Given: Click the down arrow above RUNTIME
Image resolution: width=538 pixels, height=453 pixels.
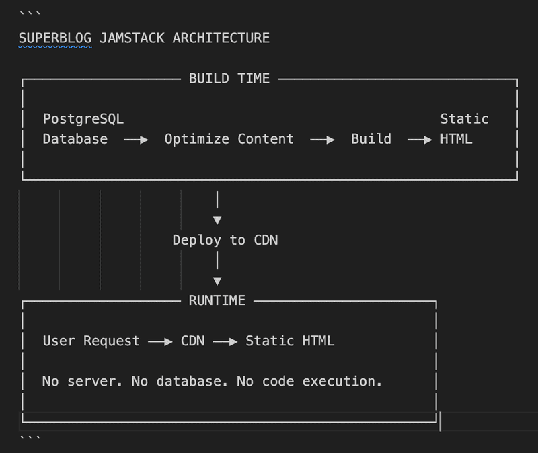Looking at the screenshot, I should (217, 281).
